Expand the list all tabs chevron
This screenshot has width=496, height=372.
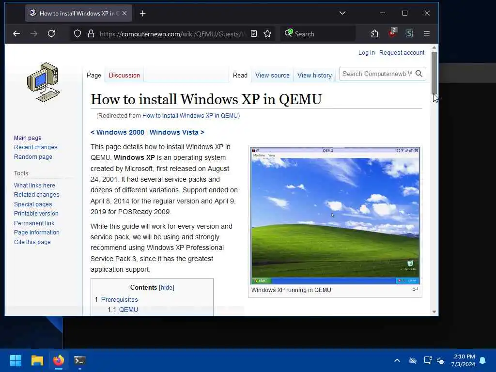[342, 13]
